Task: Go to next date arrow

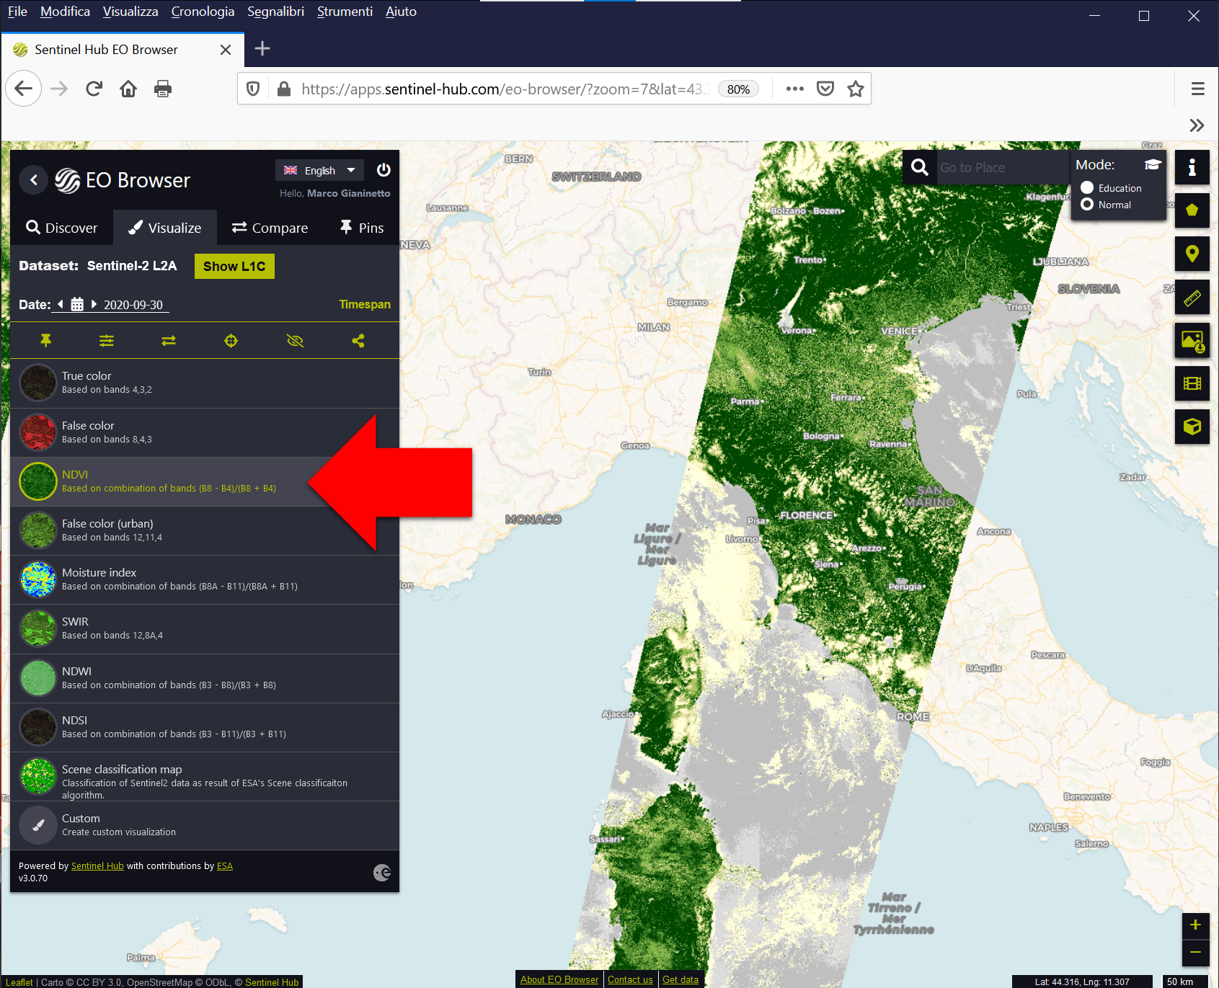Action: [x=94, y=304]
